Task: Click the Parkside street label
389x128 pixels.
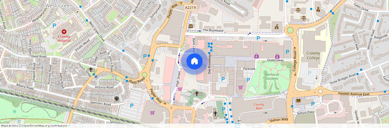Action: point(249,69)
